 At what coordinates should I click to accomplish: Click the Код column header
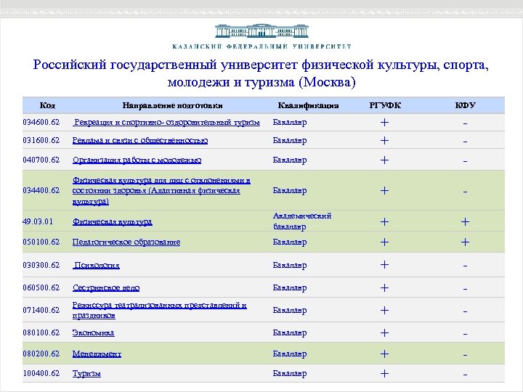[x=47, y=106]
